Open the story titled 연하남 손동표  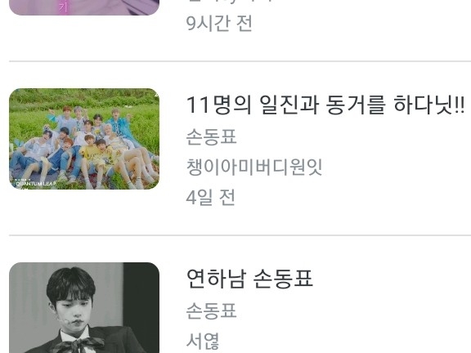[x=249, y=279]
